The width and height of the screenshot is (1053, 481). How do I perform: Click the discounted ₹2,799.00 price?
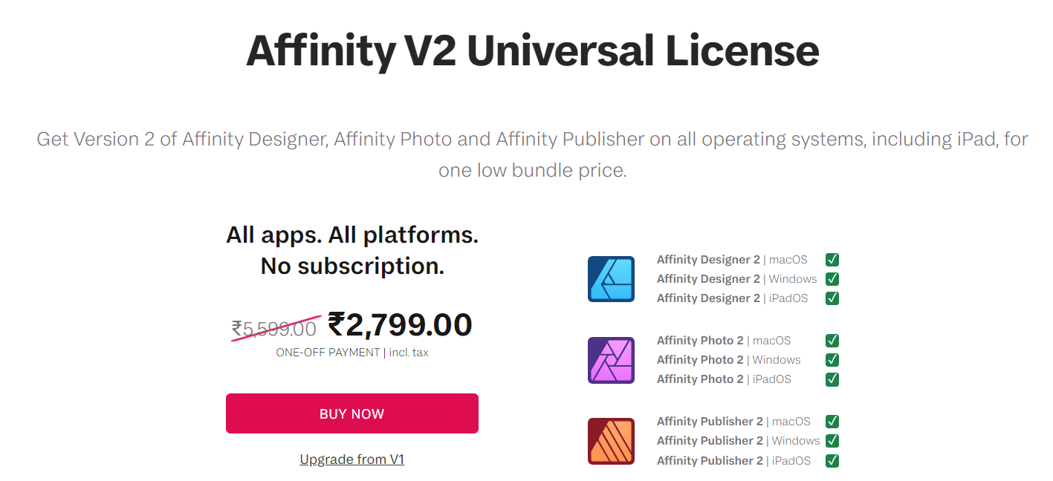[400, 325]
